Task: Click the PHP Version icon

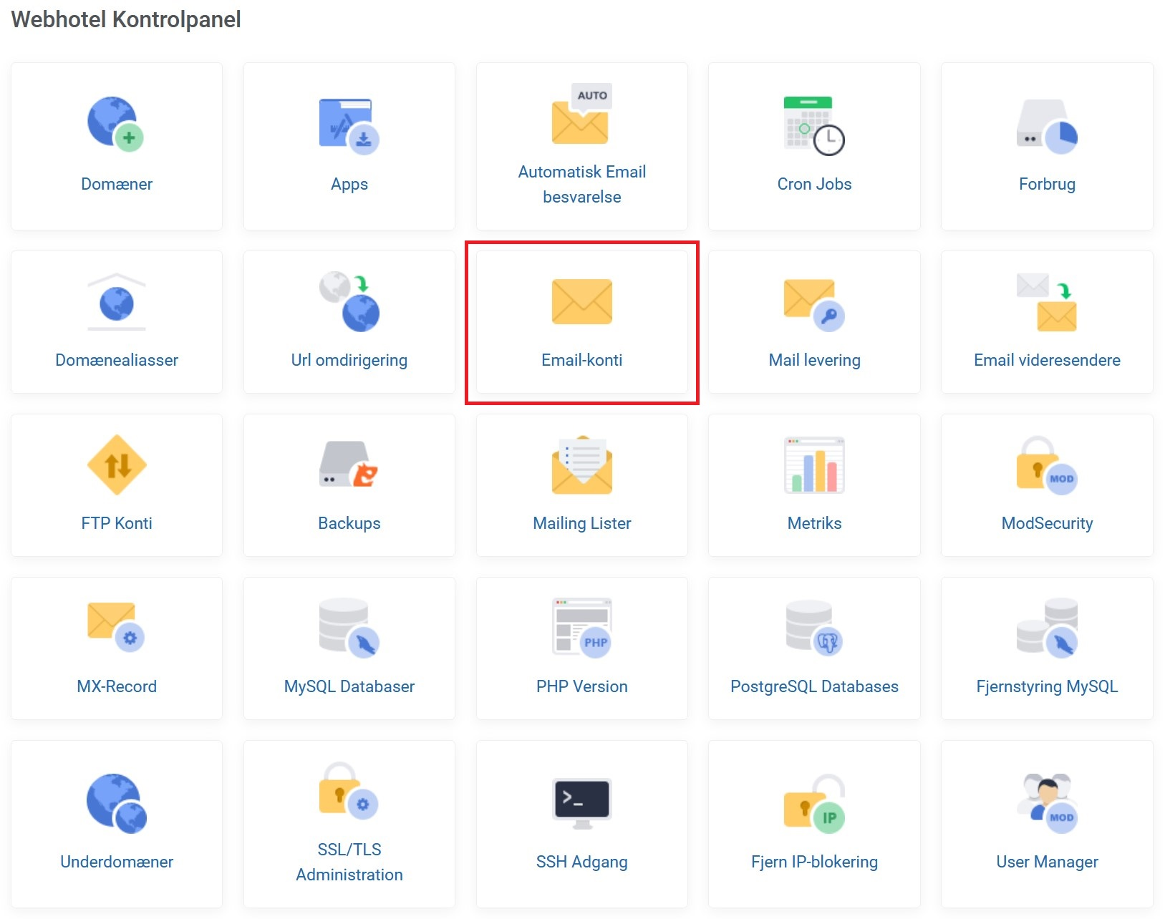Action: pos(581,627)
